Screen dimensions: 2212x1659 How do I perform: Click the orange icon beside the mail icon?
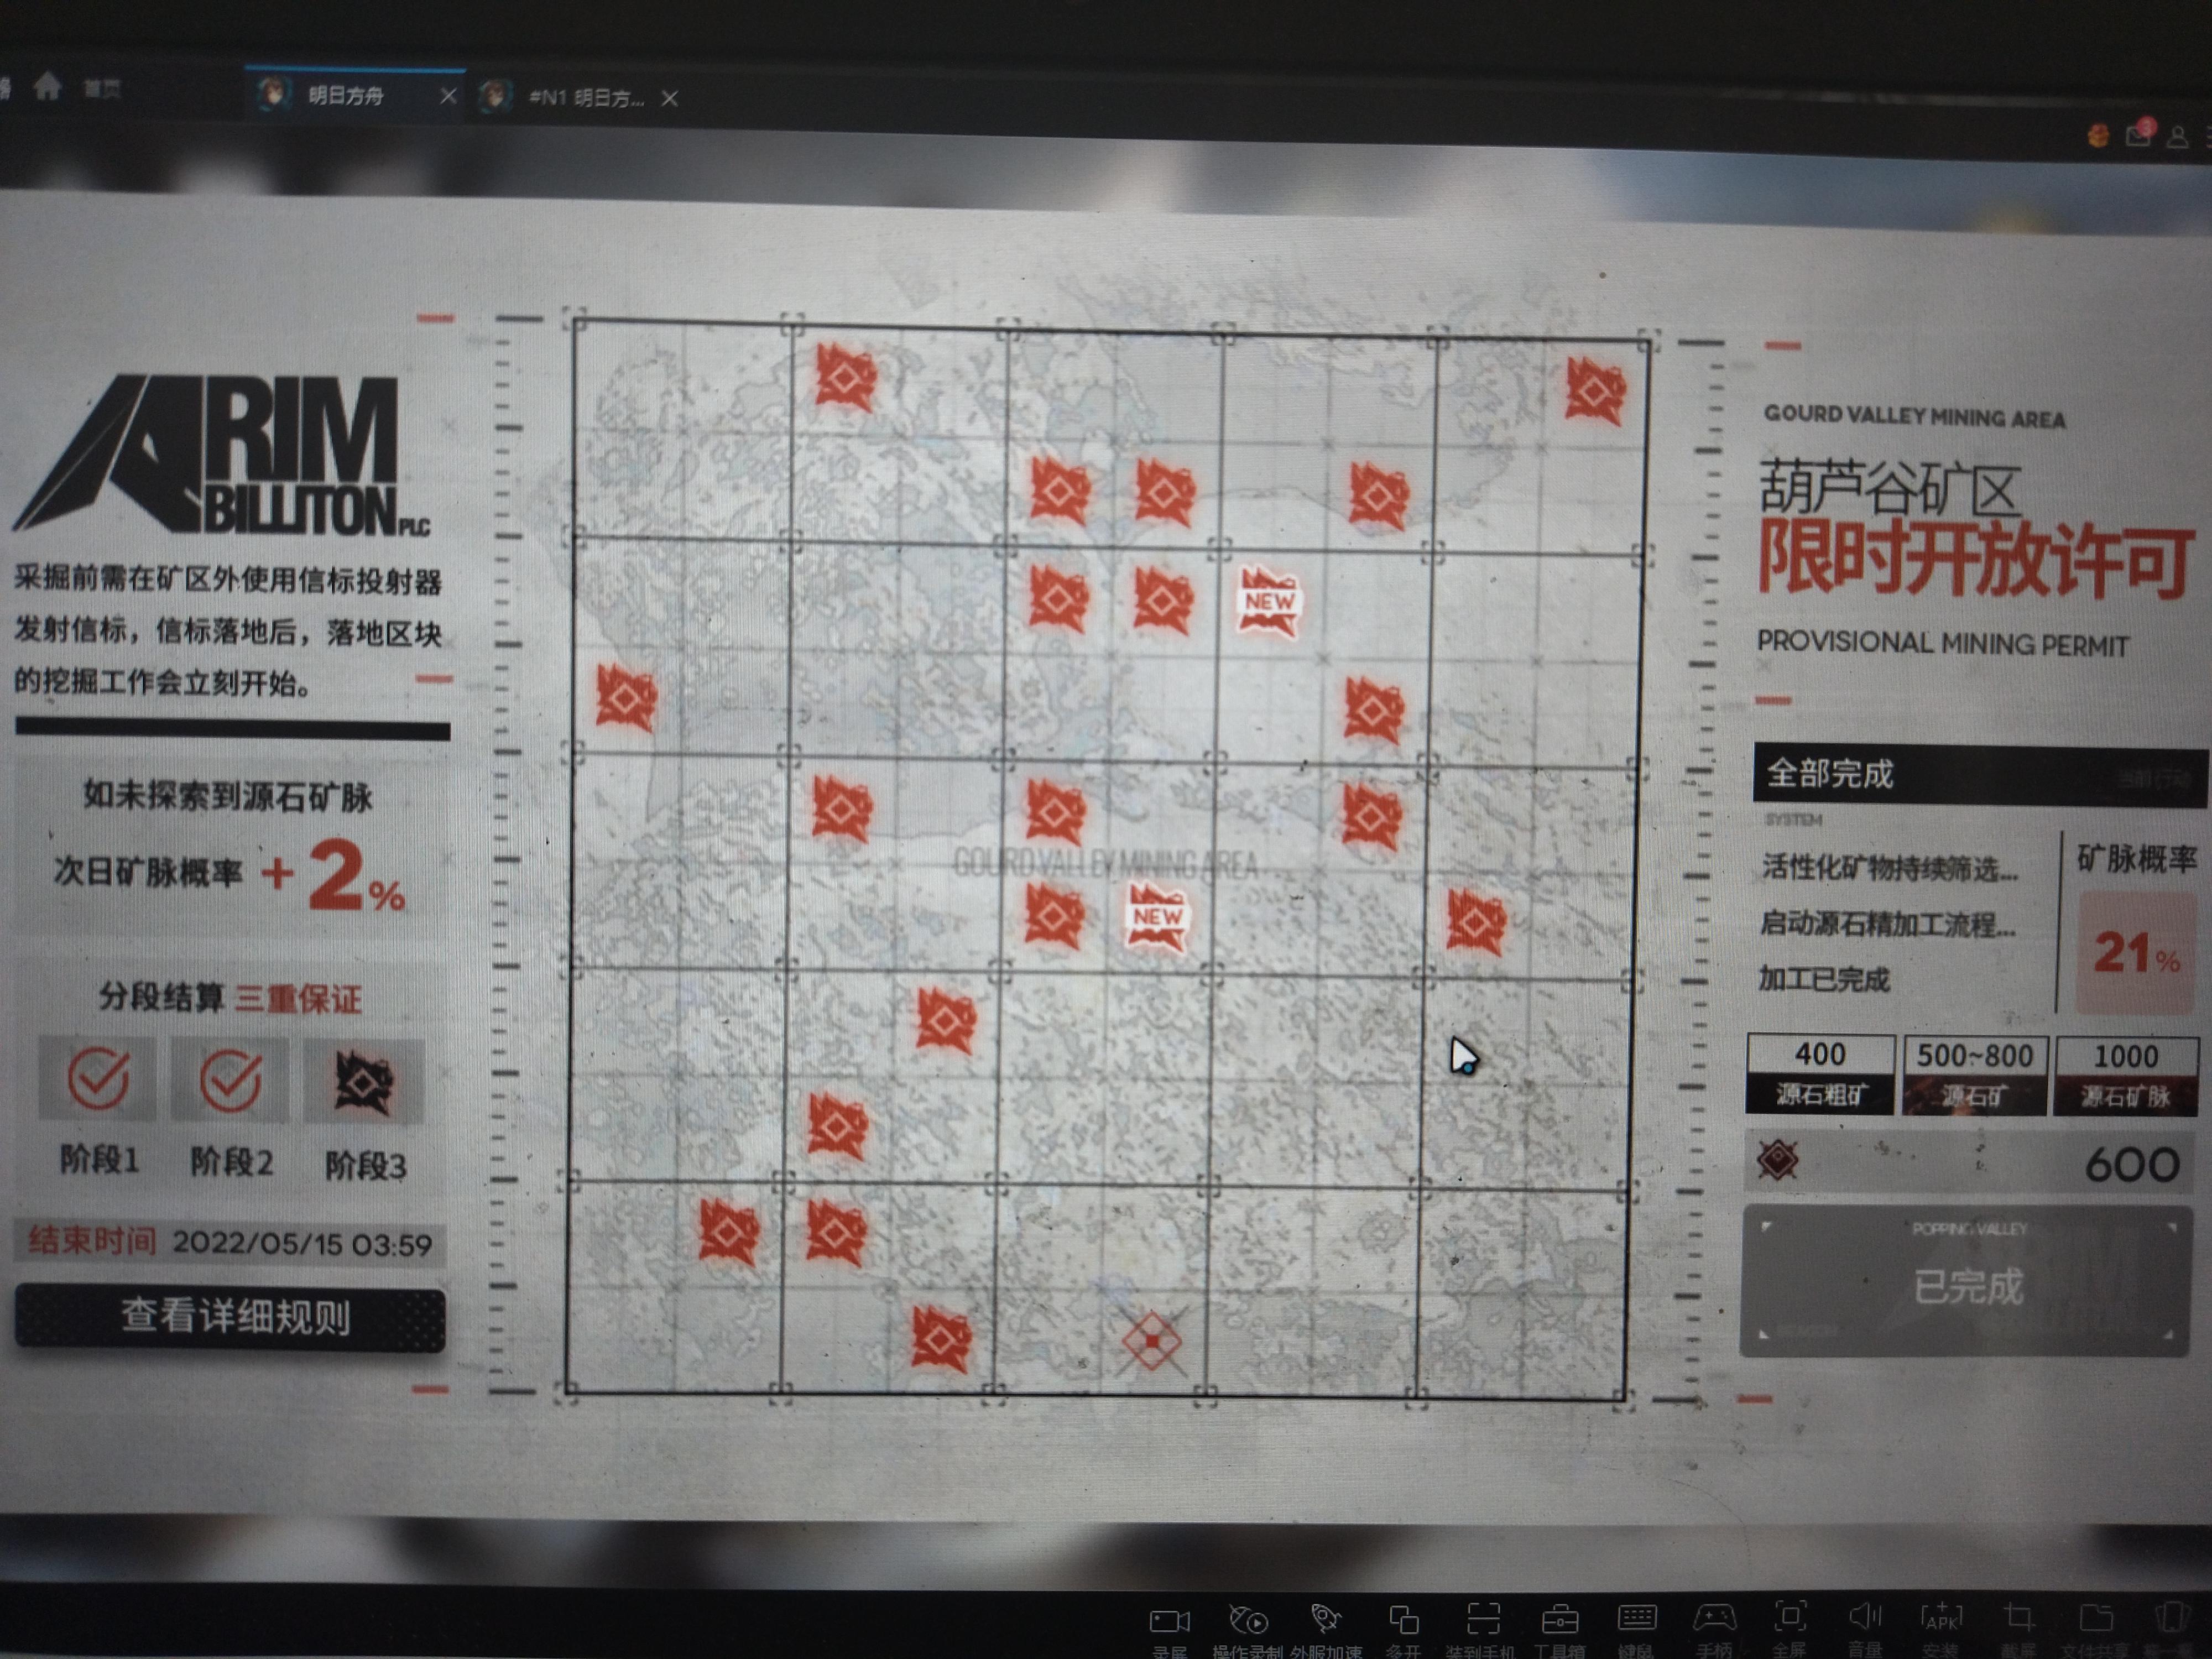click(2099, 136)
